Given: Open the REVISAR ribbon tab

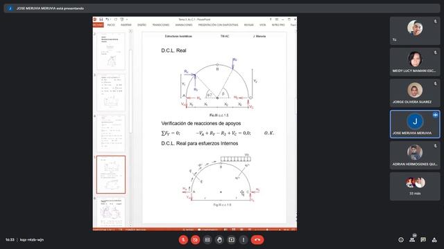Looking at the screenshot, I should pos(248,25).
